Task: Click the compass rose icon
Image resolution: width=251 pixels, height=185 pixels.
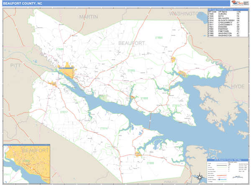Action: [x=200, y=176]
